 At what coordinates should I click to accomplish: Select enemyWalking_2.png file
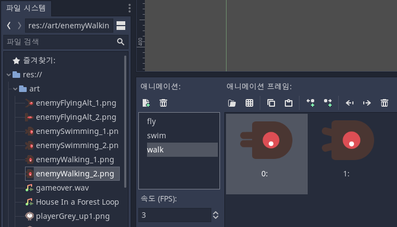(x=72, y=174)
